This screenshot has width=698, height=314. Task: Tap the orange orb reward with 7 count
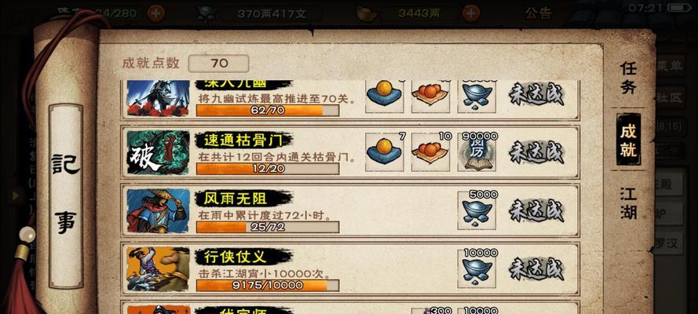[384, 152]
